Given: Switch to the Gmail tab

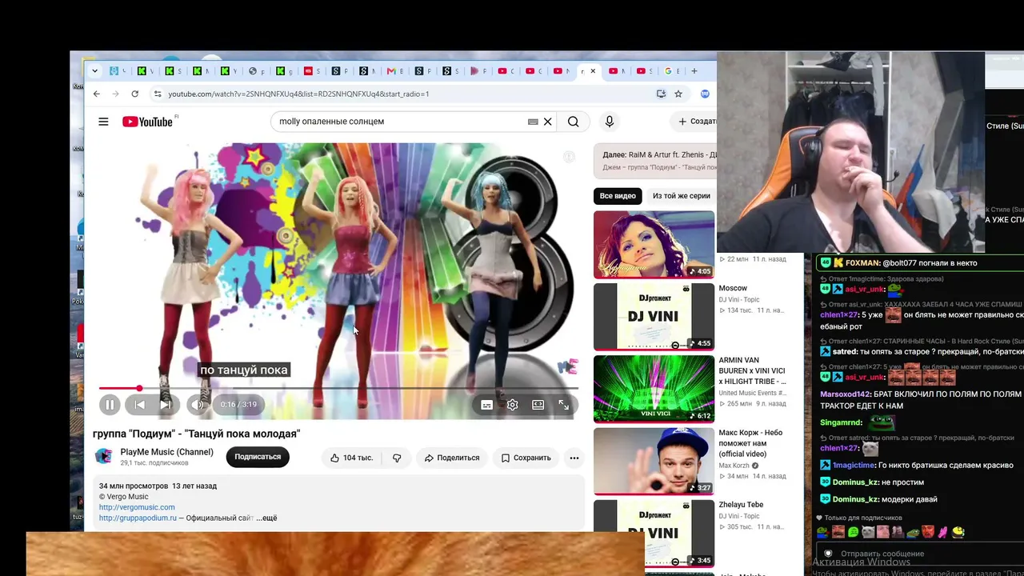Looking at the screenshot, I should pos(394,71).
